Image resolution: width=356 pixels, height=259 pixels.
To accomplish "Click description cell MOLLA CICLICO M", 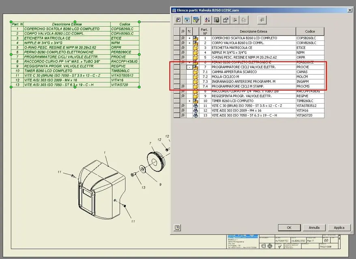I will pyautogui.click(x=253, y=76).
